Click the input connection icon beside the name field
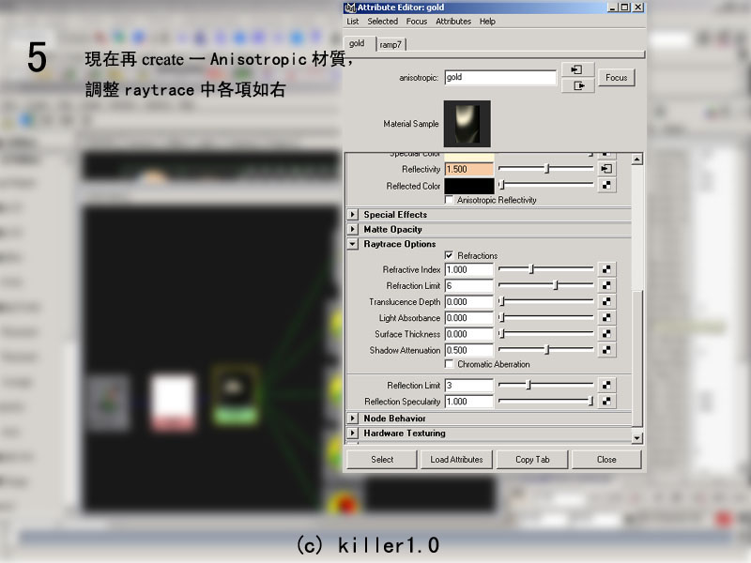This screenshot has width=751, height=563. (577, 69)
